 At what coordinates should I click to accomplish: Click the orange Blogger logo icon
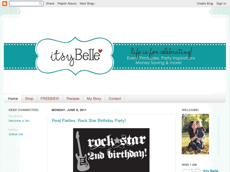point(5,3)
